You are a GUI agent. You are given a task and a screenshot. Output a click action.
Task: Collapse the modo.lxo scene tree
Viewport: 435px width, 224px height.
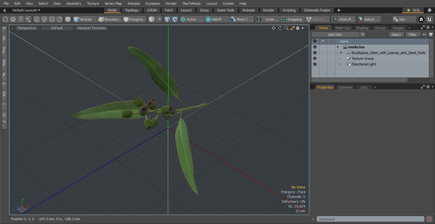338,47
